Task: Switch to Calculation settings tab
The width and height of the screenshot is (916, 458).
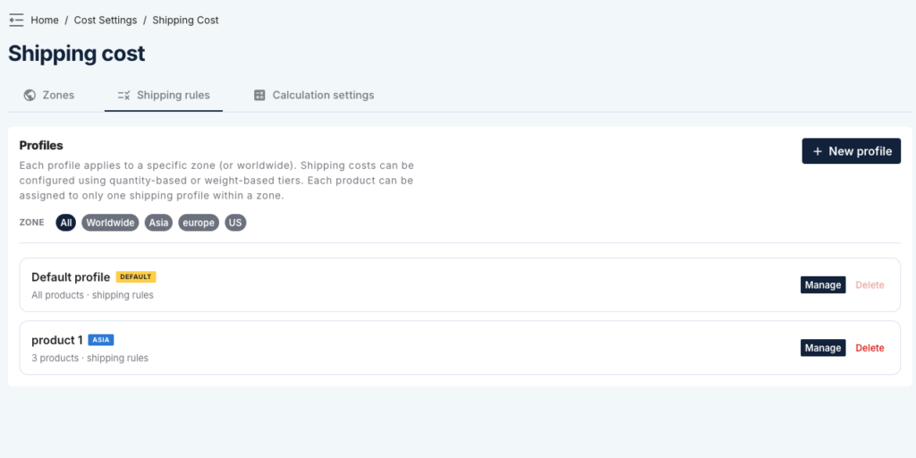Action: [x=323, y=95]
